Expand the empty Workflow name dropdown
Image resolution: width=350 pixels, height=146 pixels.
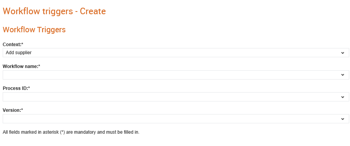coord(176,75)
